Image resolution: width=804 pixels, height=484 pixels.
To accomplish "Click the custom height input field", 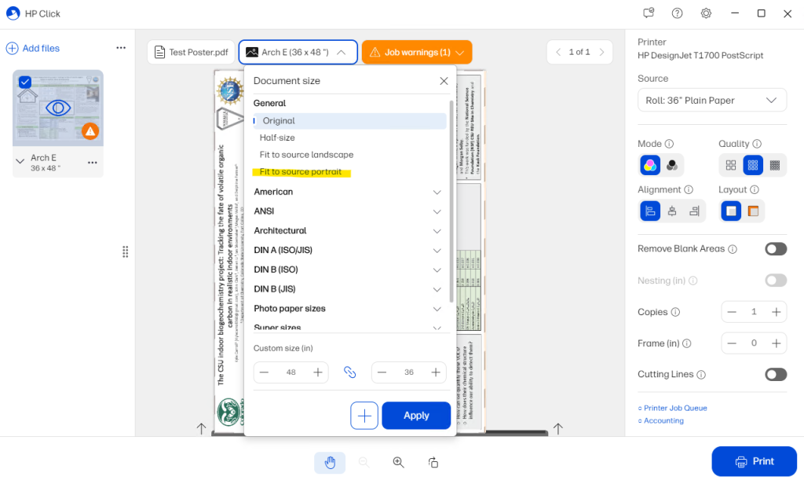I will tap(408, 372).
